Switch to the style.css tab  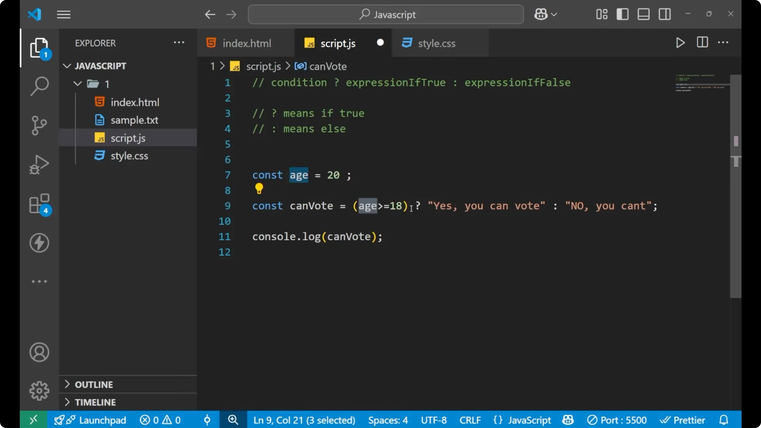click(437, 43)
